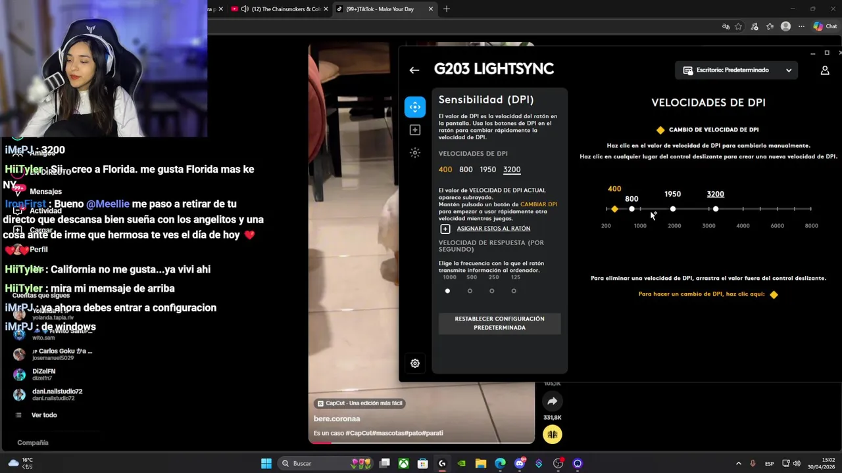Open Windows Start menu

coord(266,463)
